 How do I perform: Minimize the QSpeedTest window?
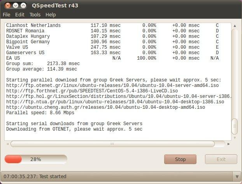point(16,6)
